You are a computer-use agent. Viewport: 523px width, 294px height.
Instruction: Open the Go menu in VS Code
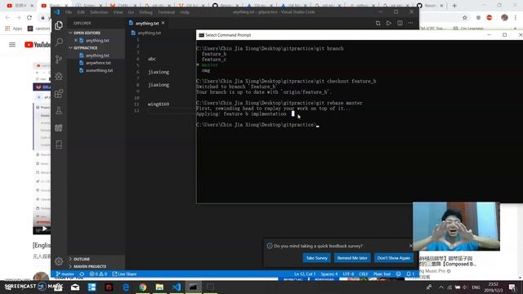tap(131, 12)
